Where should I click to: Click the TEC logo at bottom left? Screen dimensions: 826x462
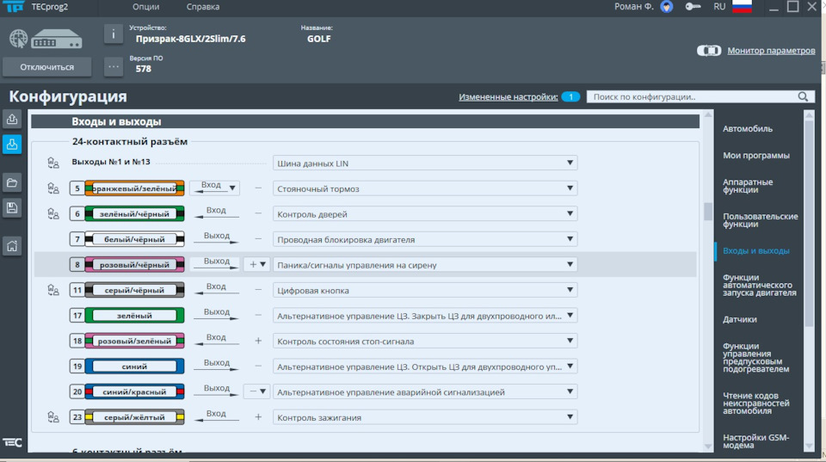pyautogui.click(x=12, y=442)
